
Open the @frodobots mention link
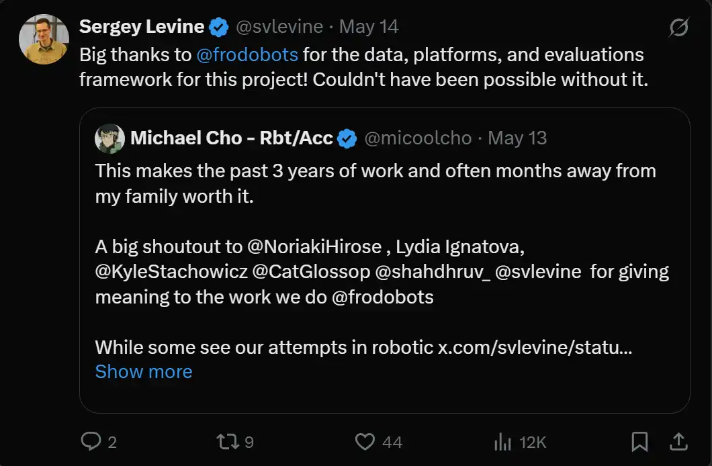pos(247,54)
